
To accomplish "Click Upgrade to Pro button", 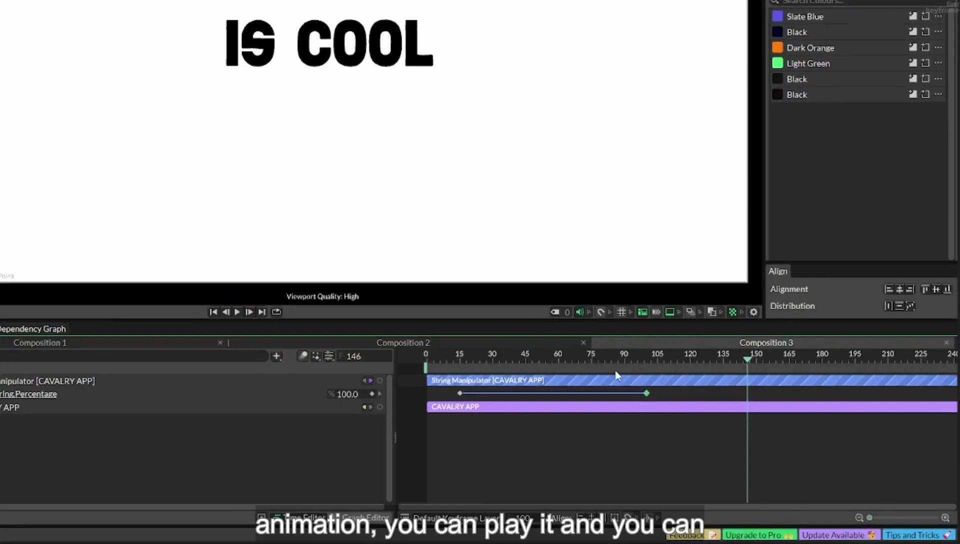I will click(x=759, y=535).
